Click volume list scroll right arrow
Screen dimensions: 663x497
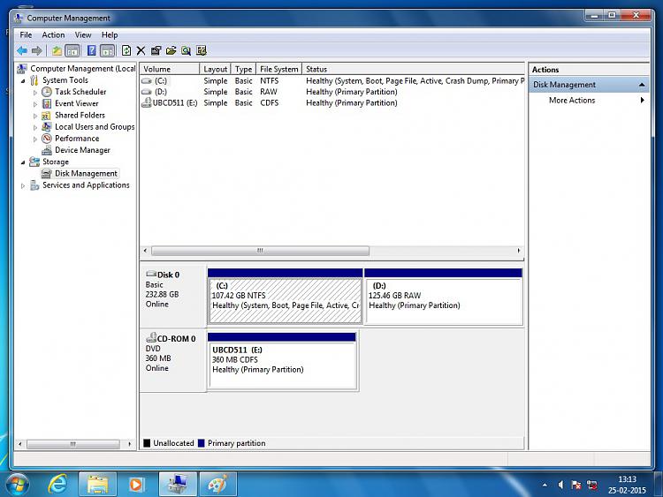[x=519, y=251]
